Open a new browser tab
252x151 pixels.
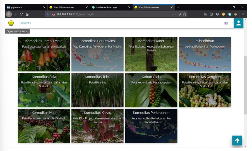pos(178,7)
